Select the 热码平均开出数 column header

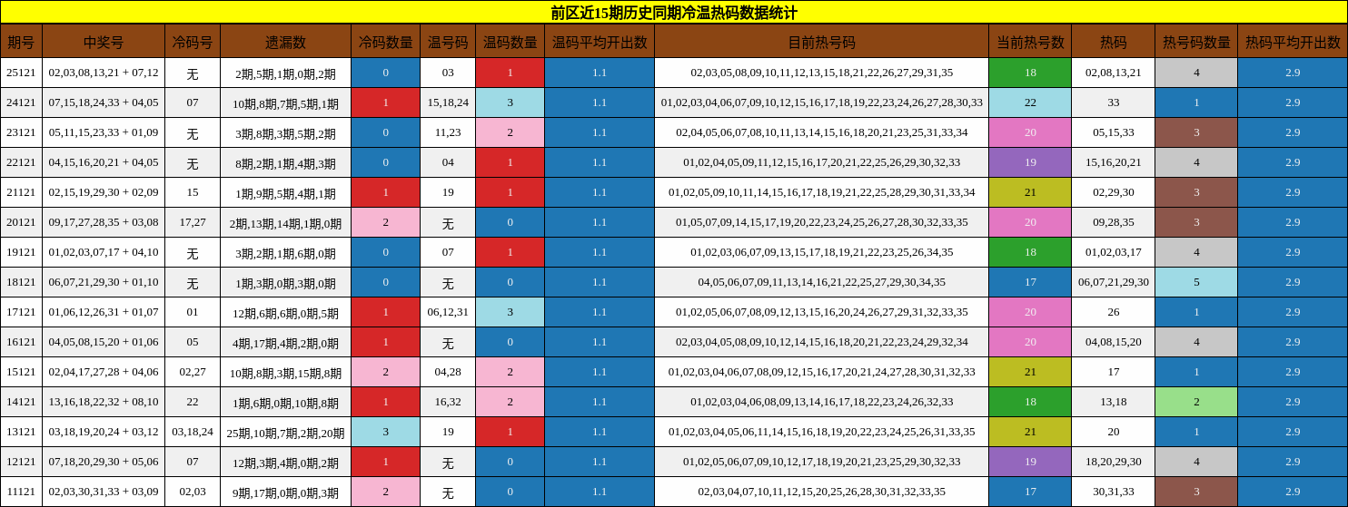[x=1293, y=42]
